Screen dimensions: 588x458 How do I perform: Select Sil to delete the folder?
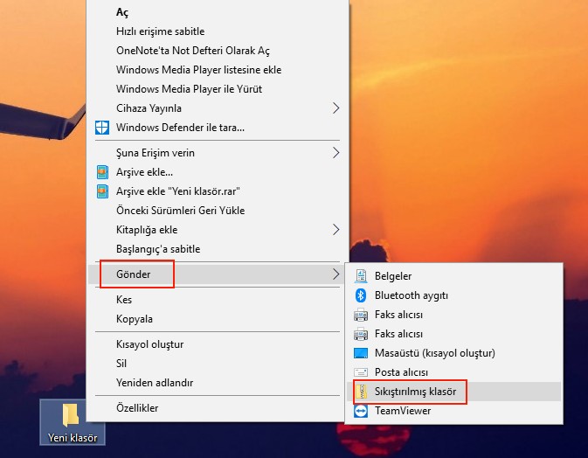tap(218, 364)
